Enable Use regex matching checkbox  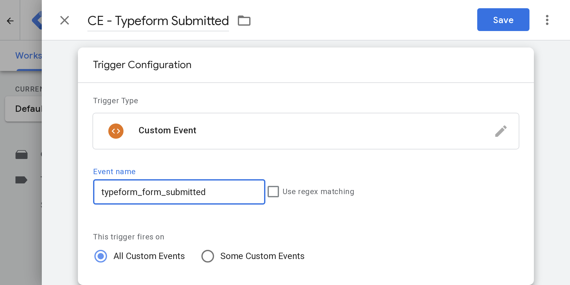(273, 192)
